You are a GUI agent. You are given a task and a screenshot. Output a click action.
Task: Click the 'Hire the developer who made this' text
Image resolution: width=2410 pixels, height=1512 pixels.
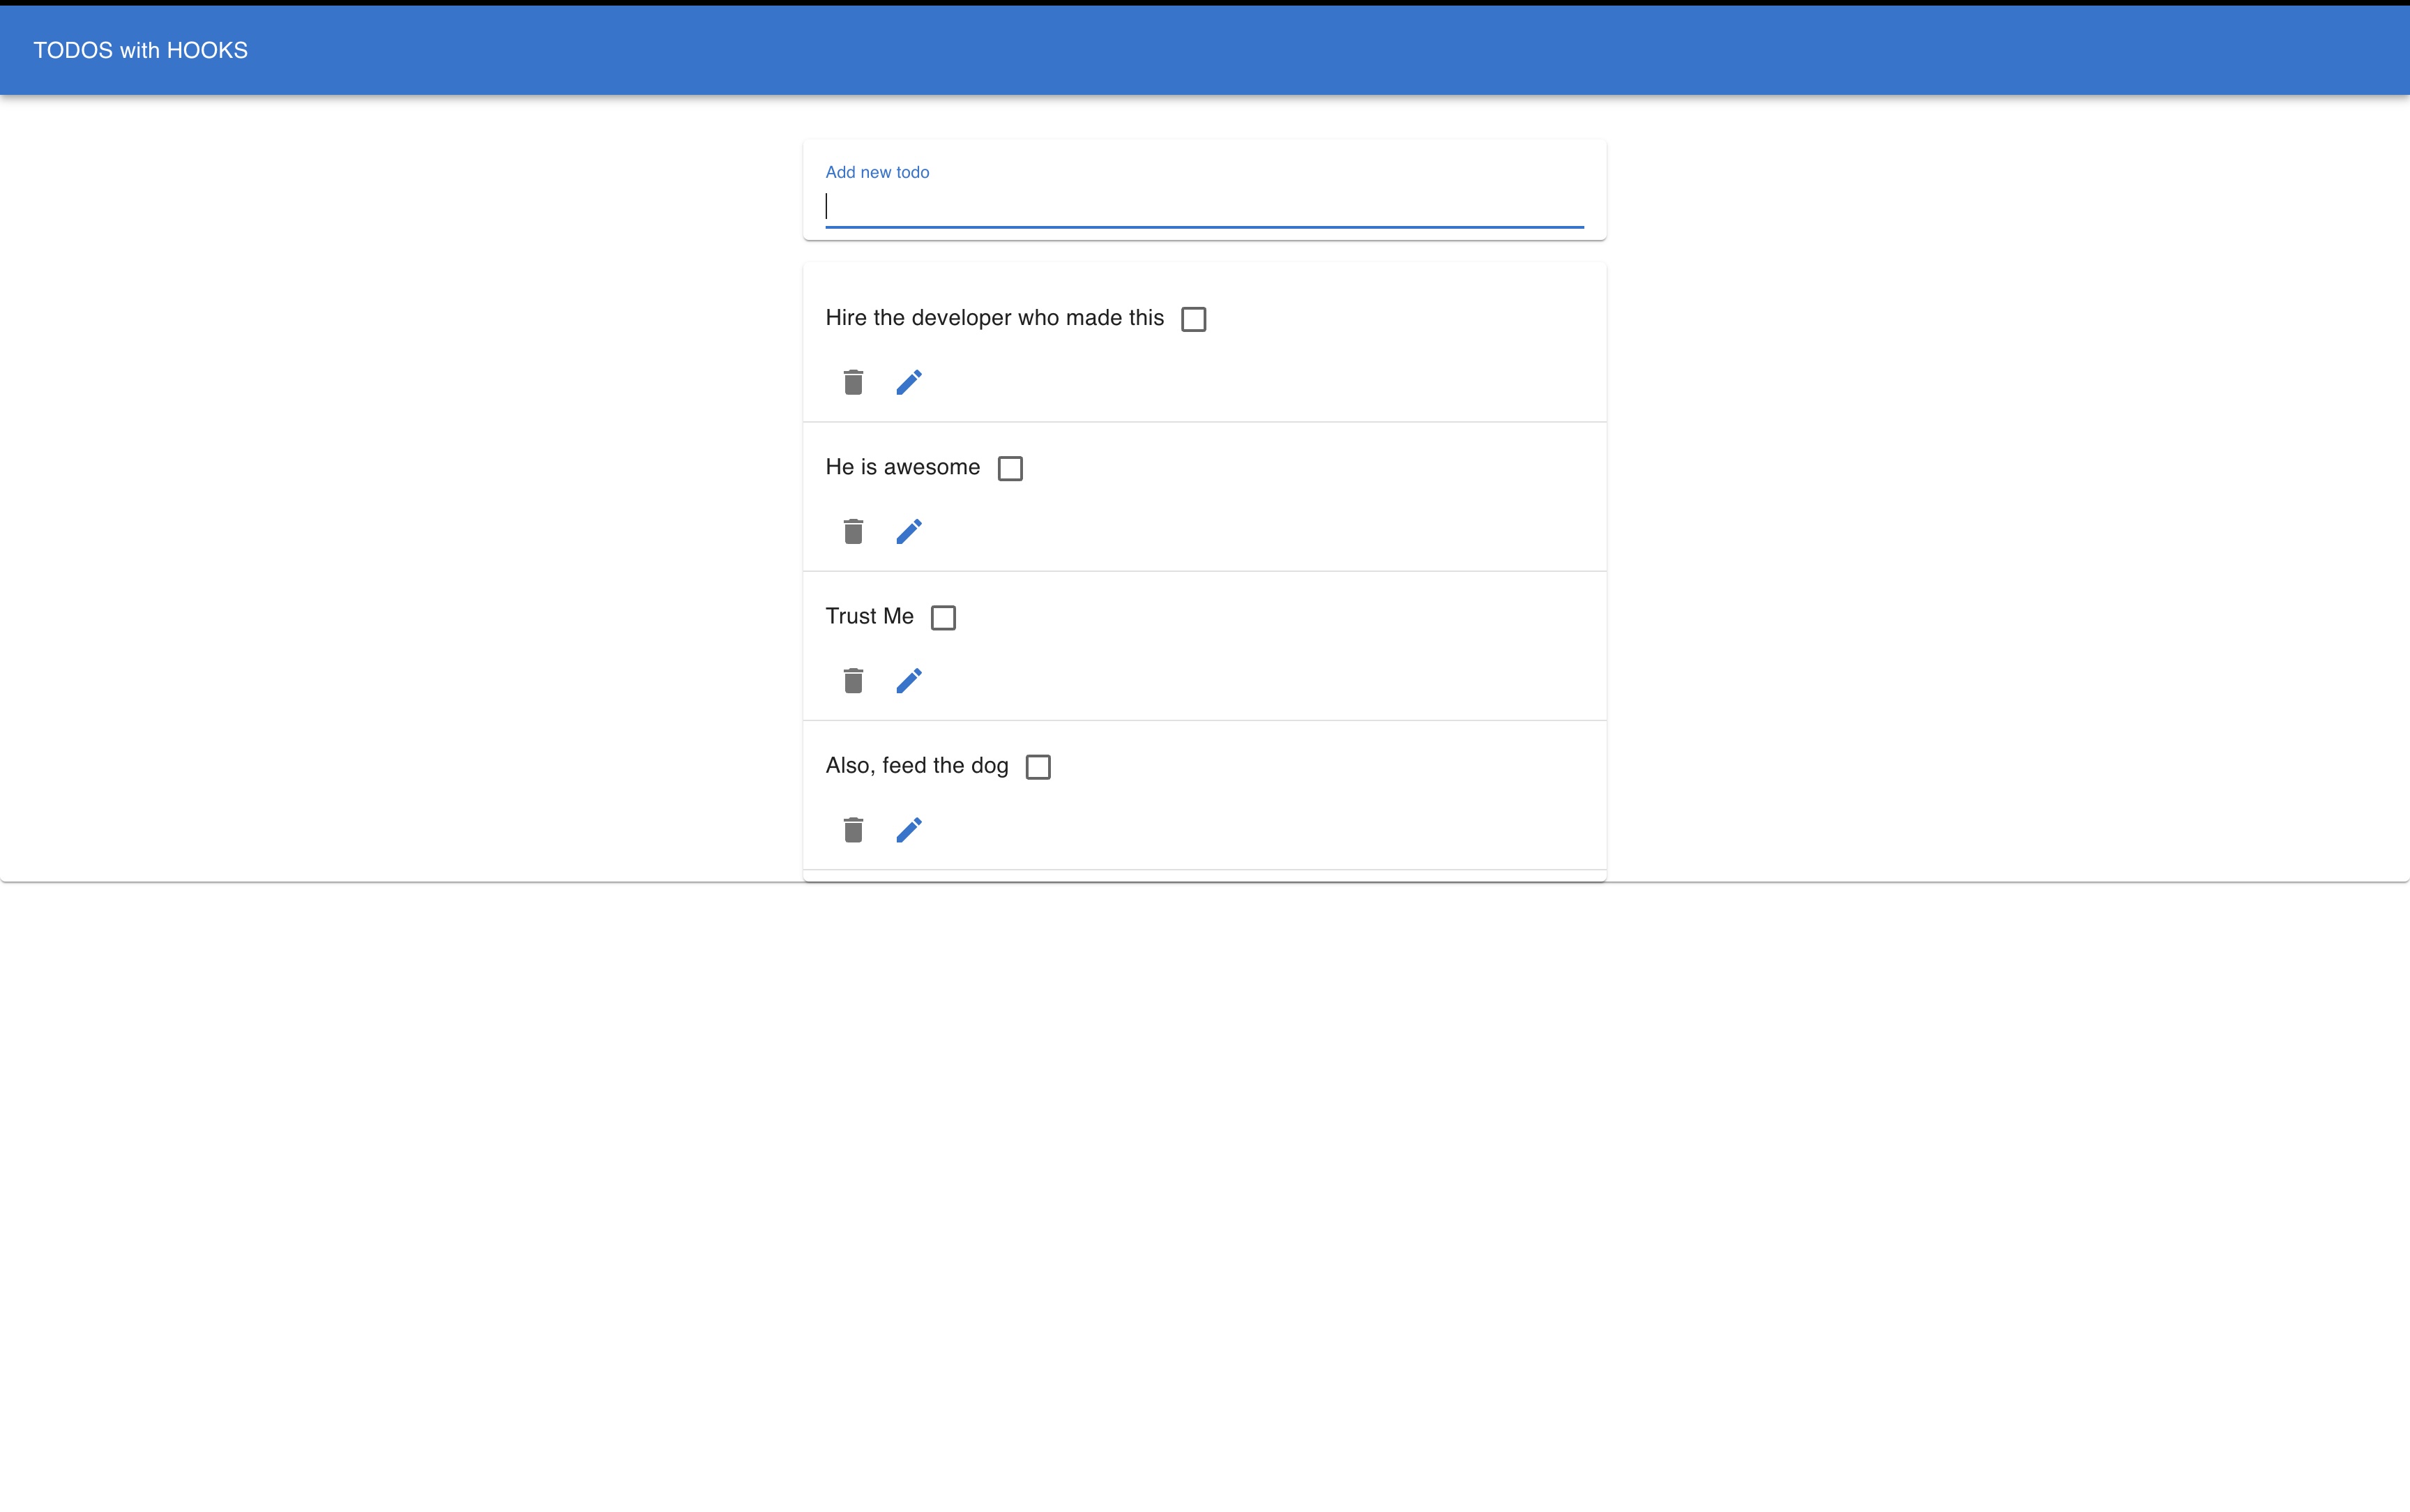pyautogui.click(x=994, y=318)
